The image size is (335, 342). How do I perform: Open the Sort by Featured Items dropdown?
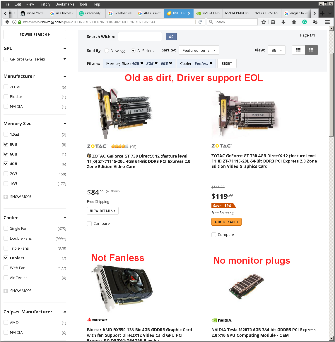point(199,50)
